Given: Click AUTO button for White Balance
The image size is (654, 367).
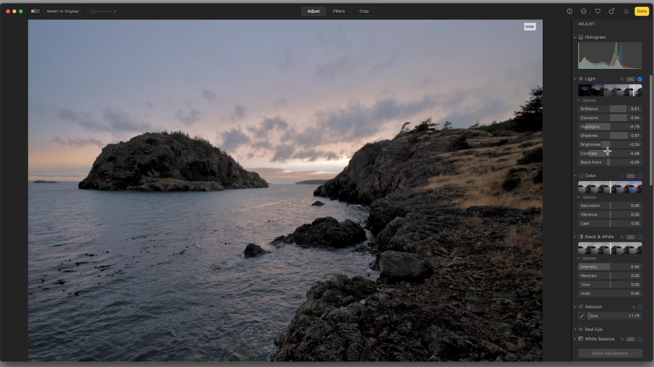Looking at the screenshot, I should [x=631, y=339].
